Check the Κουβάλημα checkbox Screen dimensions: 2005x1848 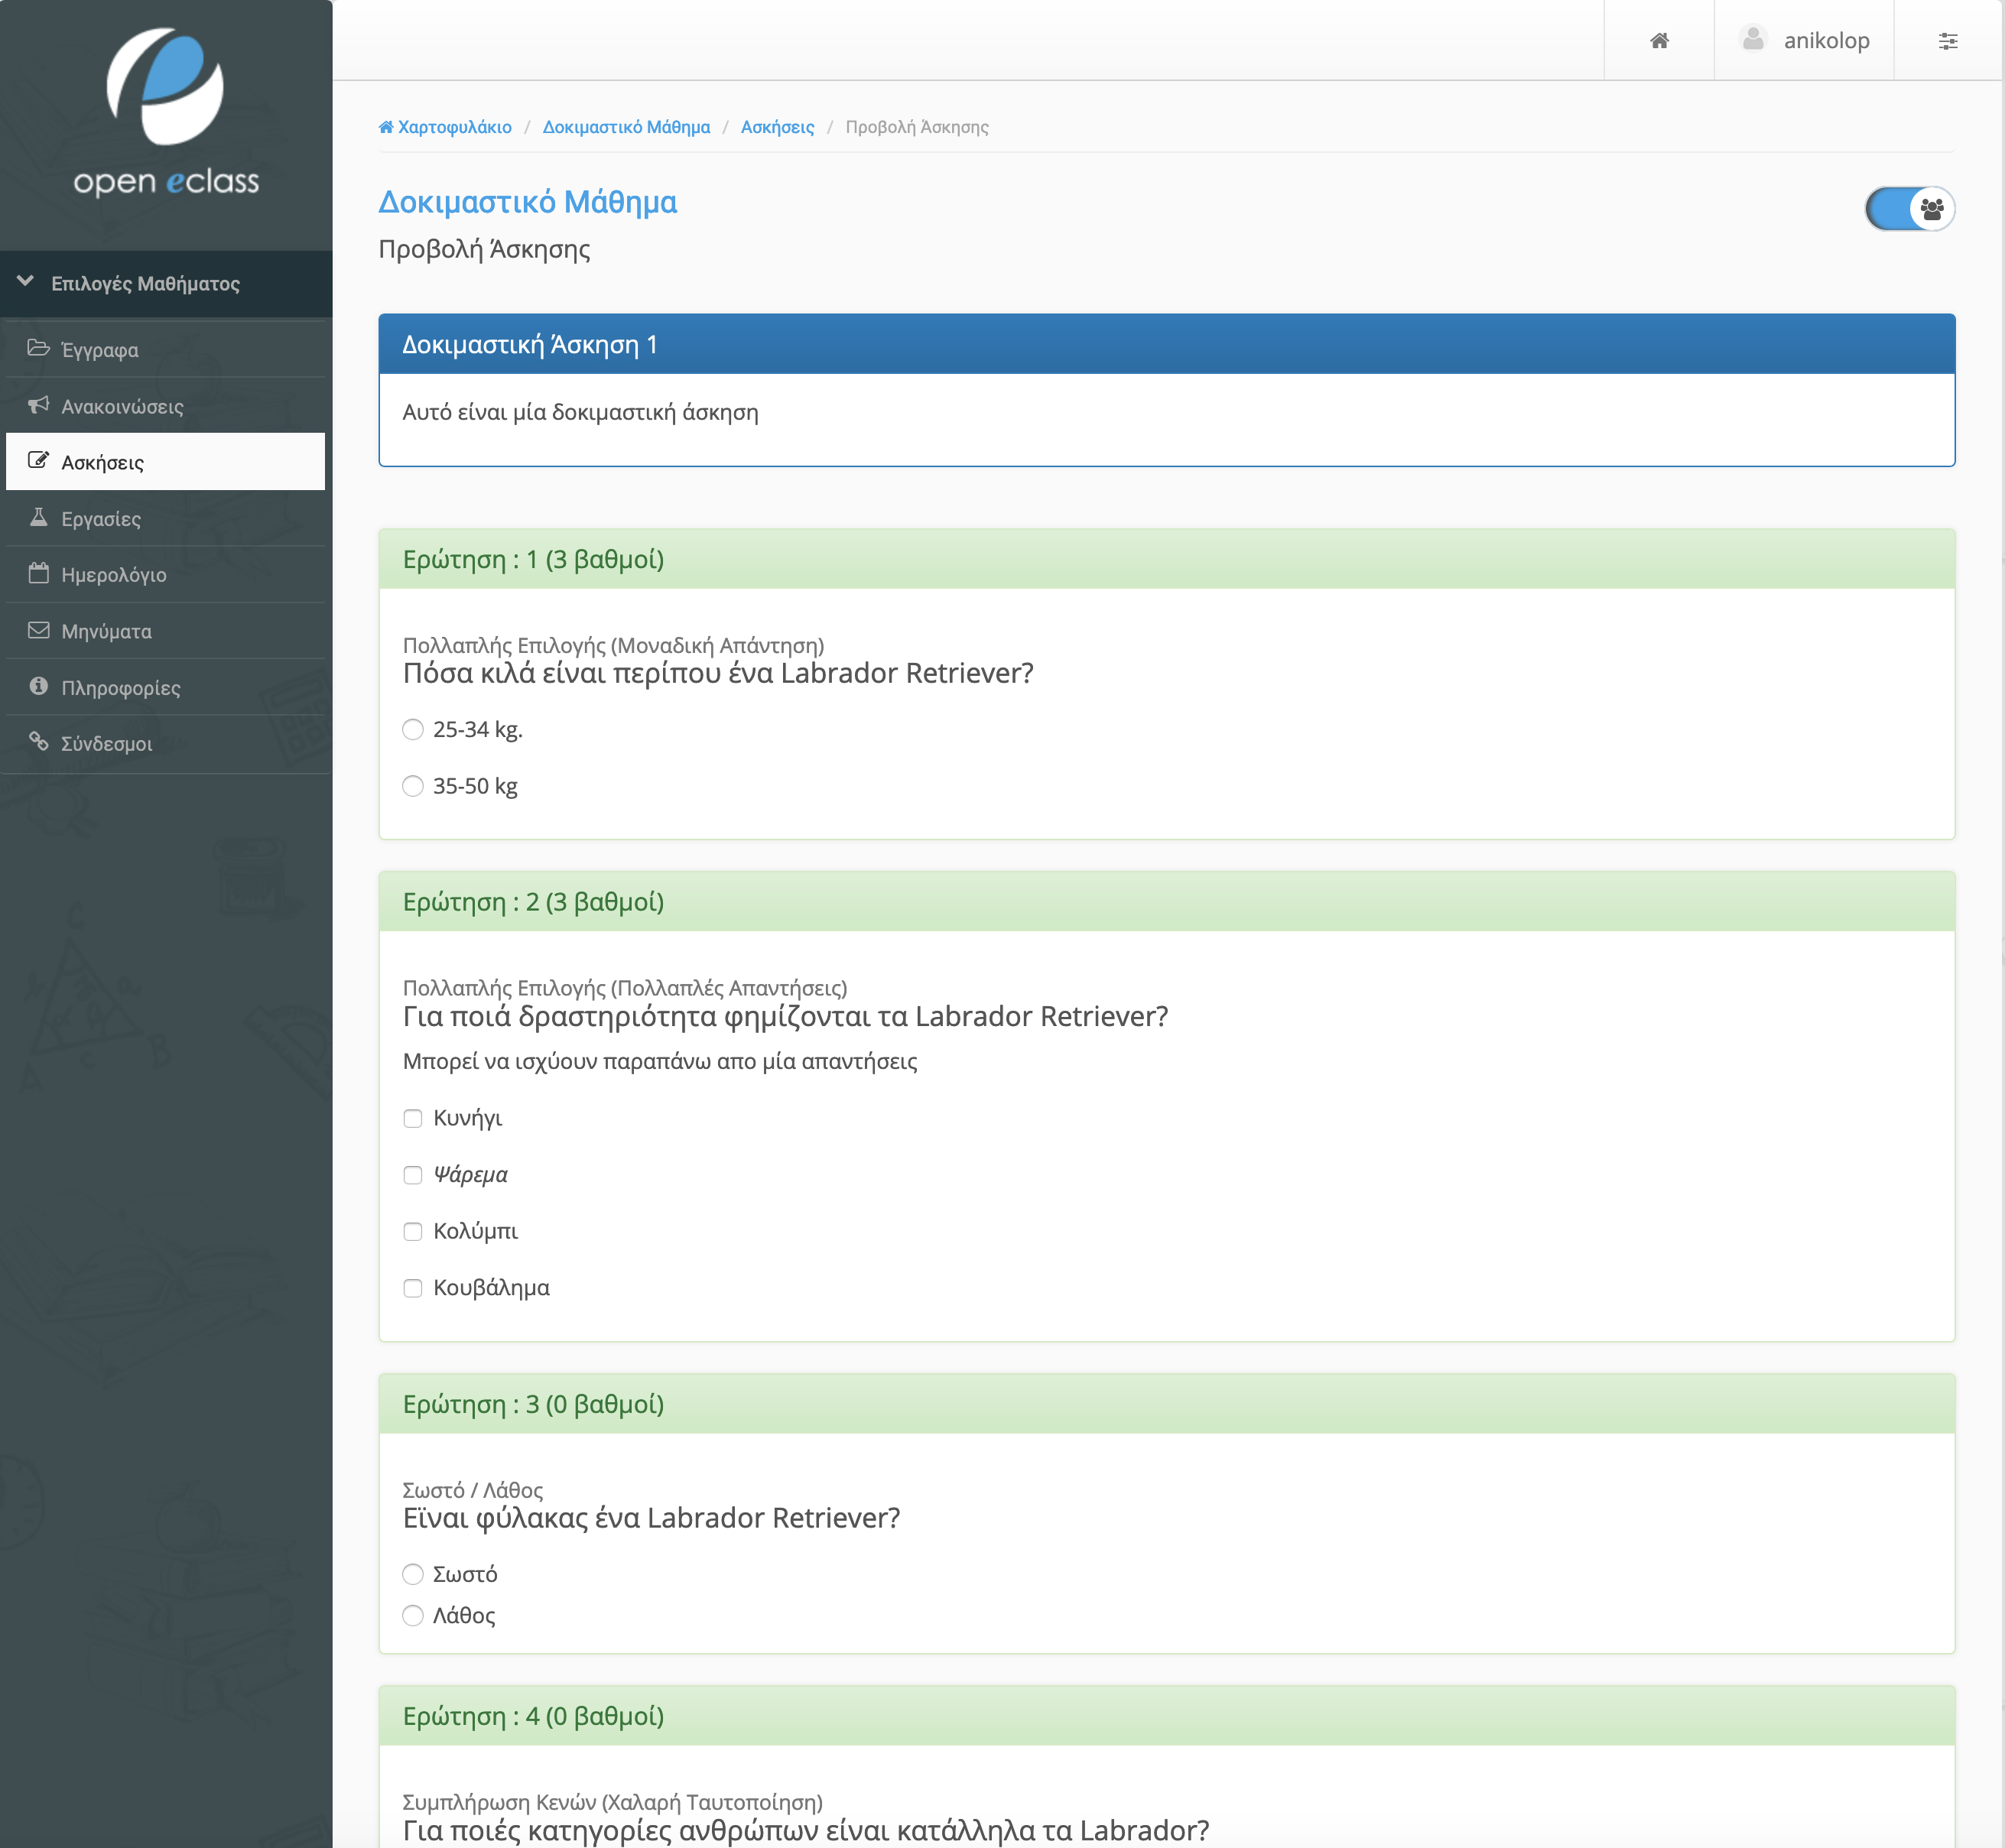click(x=413, y=1288)
